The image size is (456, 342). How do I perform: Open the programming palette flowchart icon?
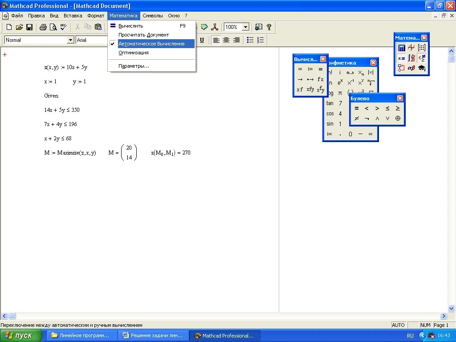point(401,68)
